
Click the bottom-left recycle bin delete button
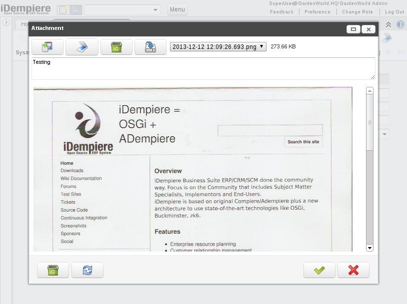click(52, 270)
